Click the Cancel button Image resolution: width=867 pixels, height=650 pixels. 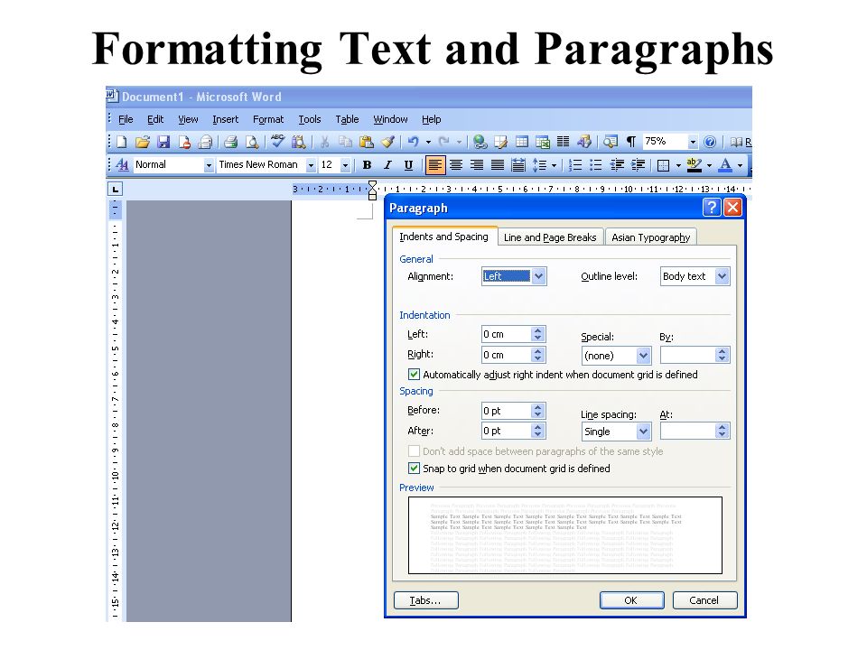pyautogui.click(x=704, y=600)
